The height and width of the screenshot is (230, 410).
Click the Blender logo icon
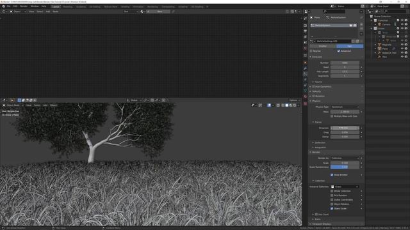coord(3,6)
